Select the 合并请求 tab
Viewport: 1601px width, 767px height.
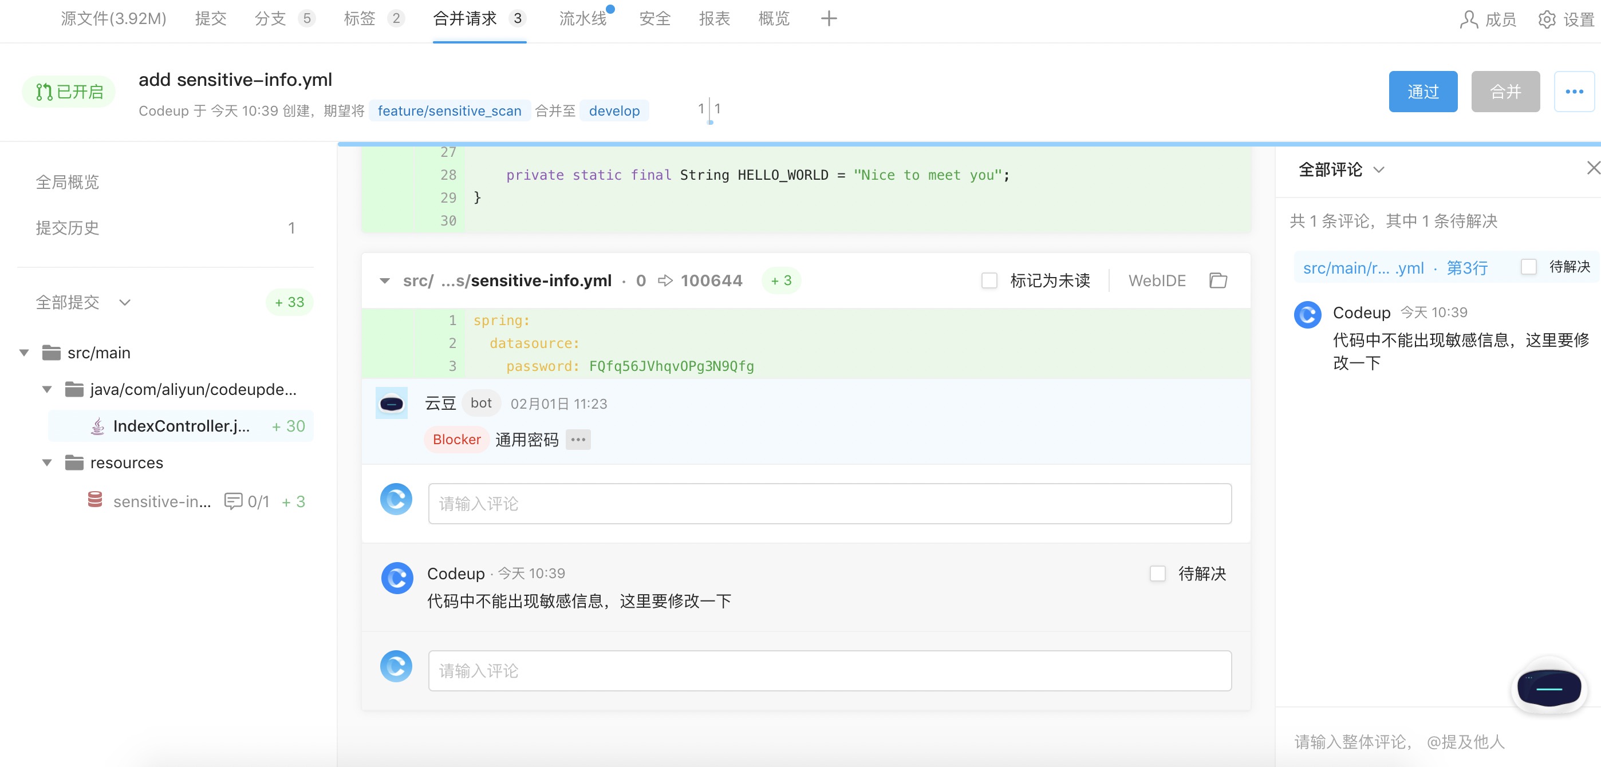[479, 19]
